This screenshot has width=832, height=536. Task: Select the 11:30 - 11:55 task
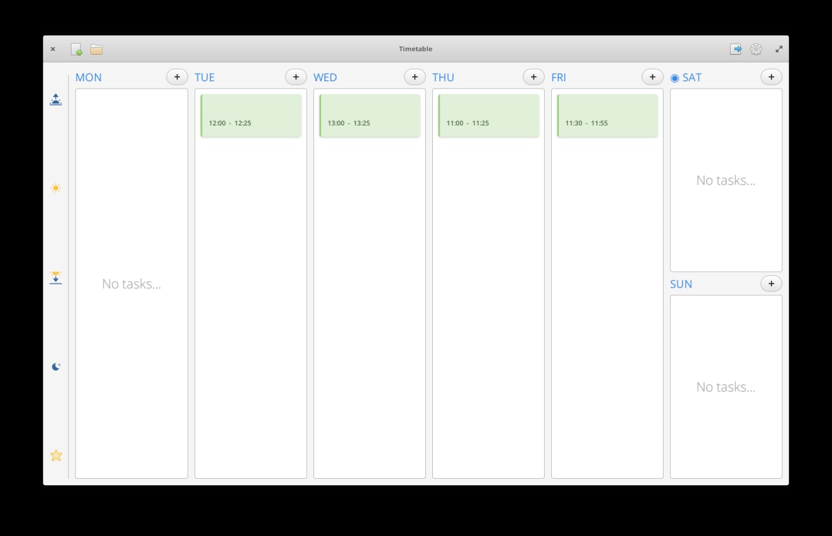click(608, 116)
